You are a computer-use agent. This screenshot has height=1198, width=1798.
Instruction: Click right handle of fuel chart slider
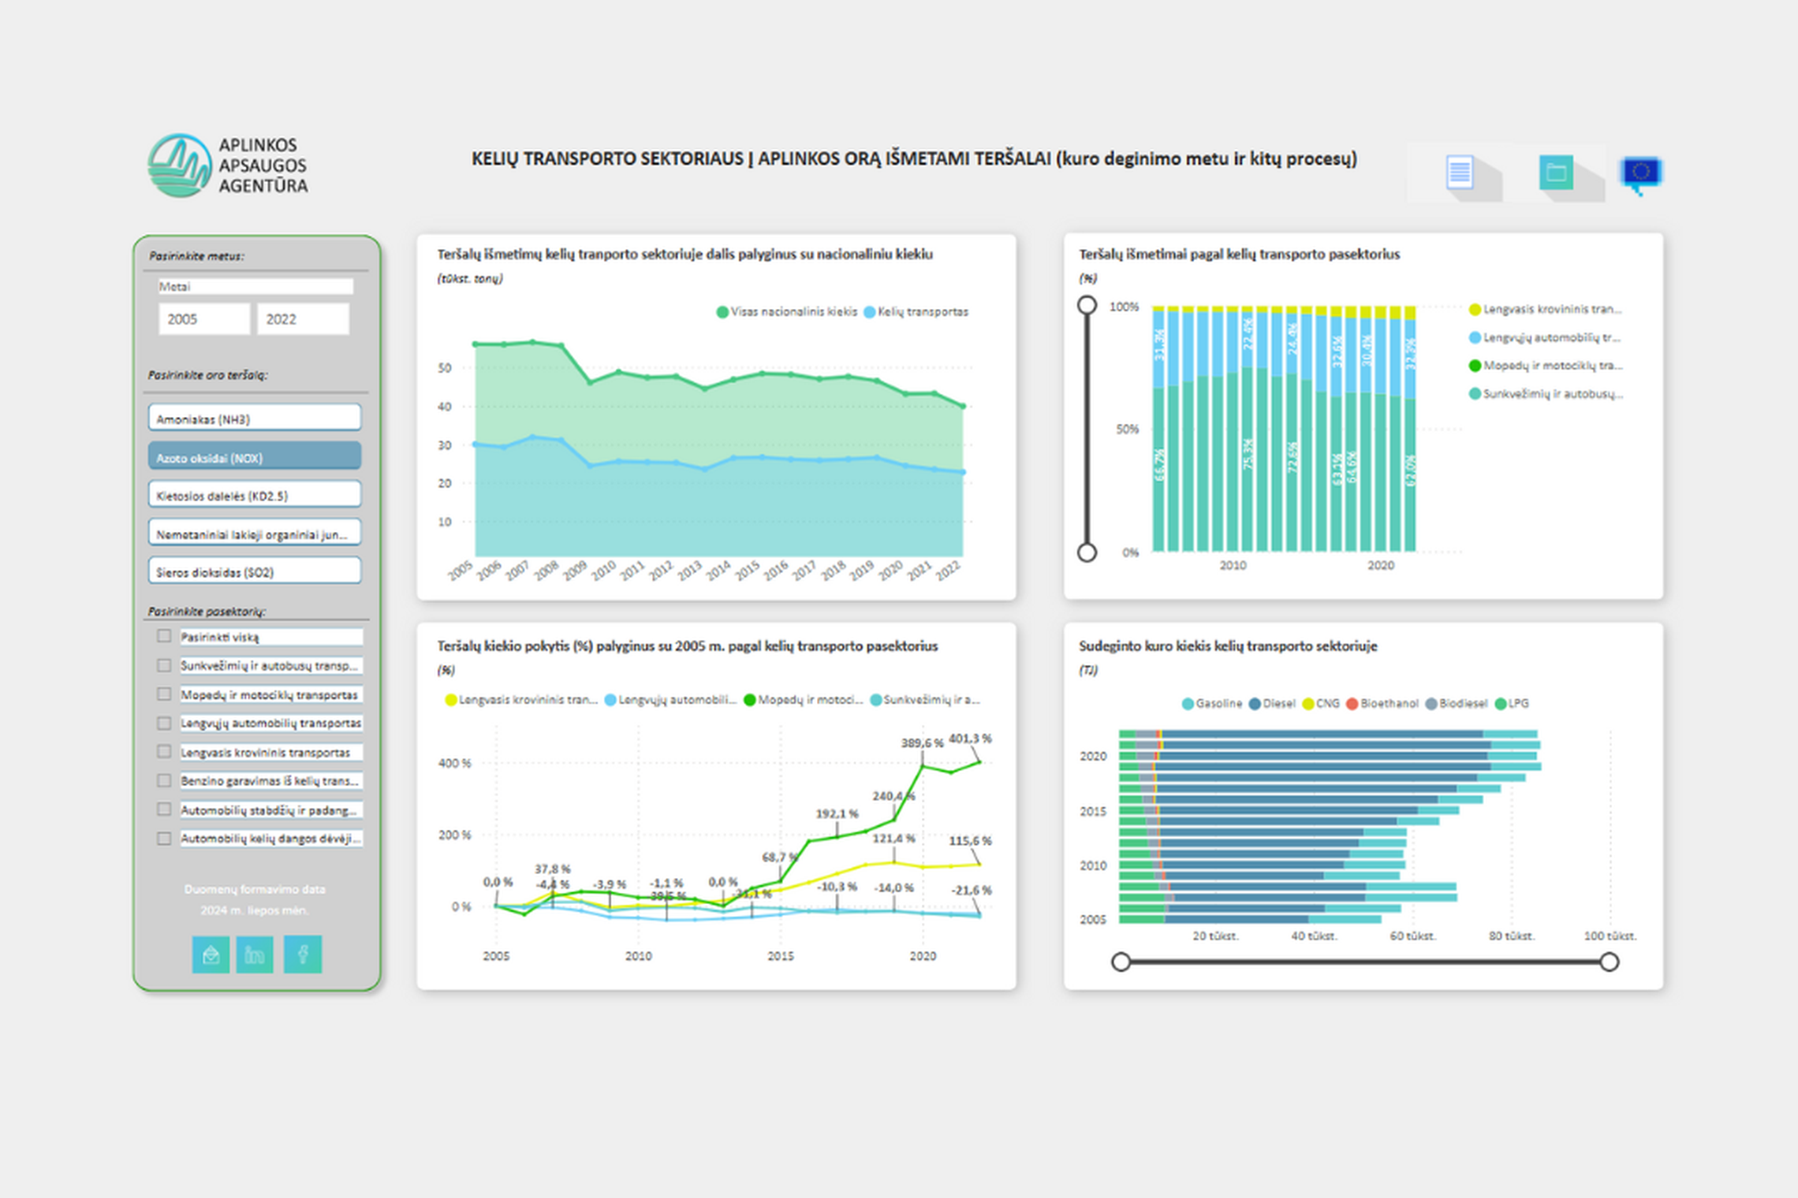pos(1610,962)
